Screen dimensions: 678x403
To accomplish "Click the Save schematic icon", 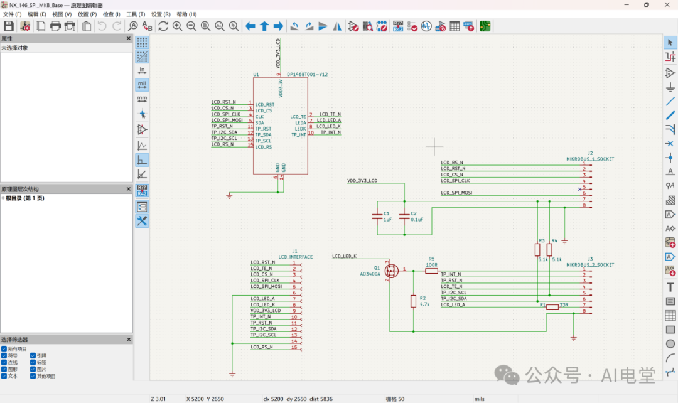I will click(x=9, y=26).
